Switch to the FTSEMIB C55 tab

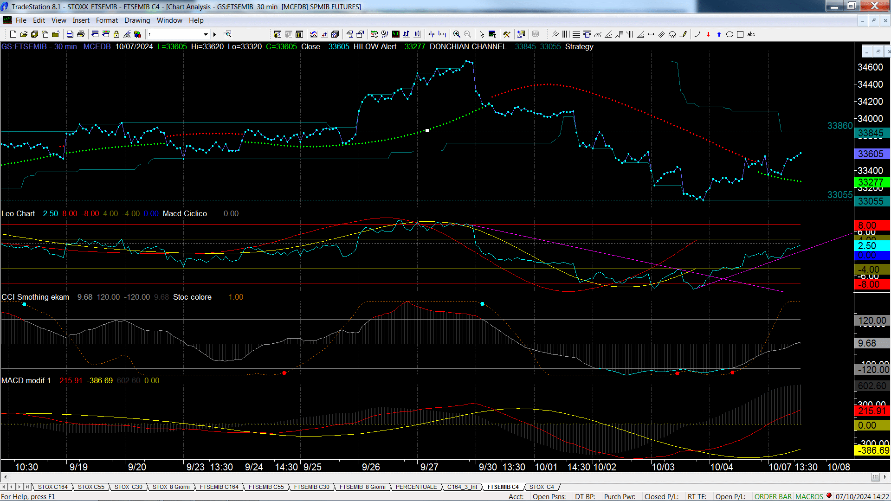(x=266, y=487)
